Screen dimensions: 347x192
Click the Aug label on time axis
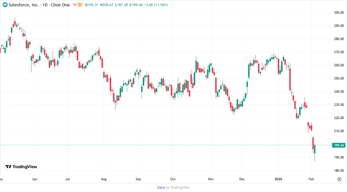[x=104, y=179]
